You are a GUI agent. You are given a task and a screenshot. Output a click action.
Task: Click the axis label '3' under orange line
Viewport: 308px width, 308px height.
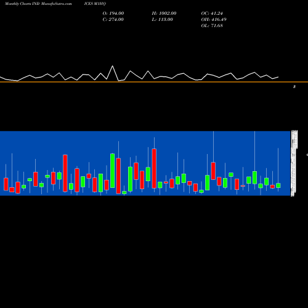click(x=294, y=87)
